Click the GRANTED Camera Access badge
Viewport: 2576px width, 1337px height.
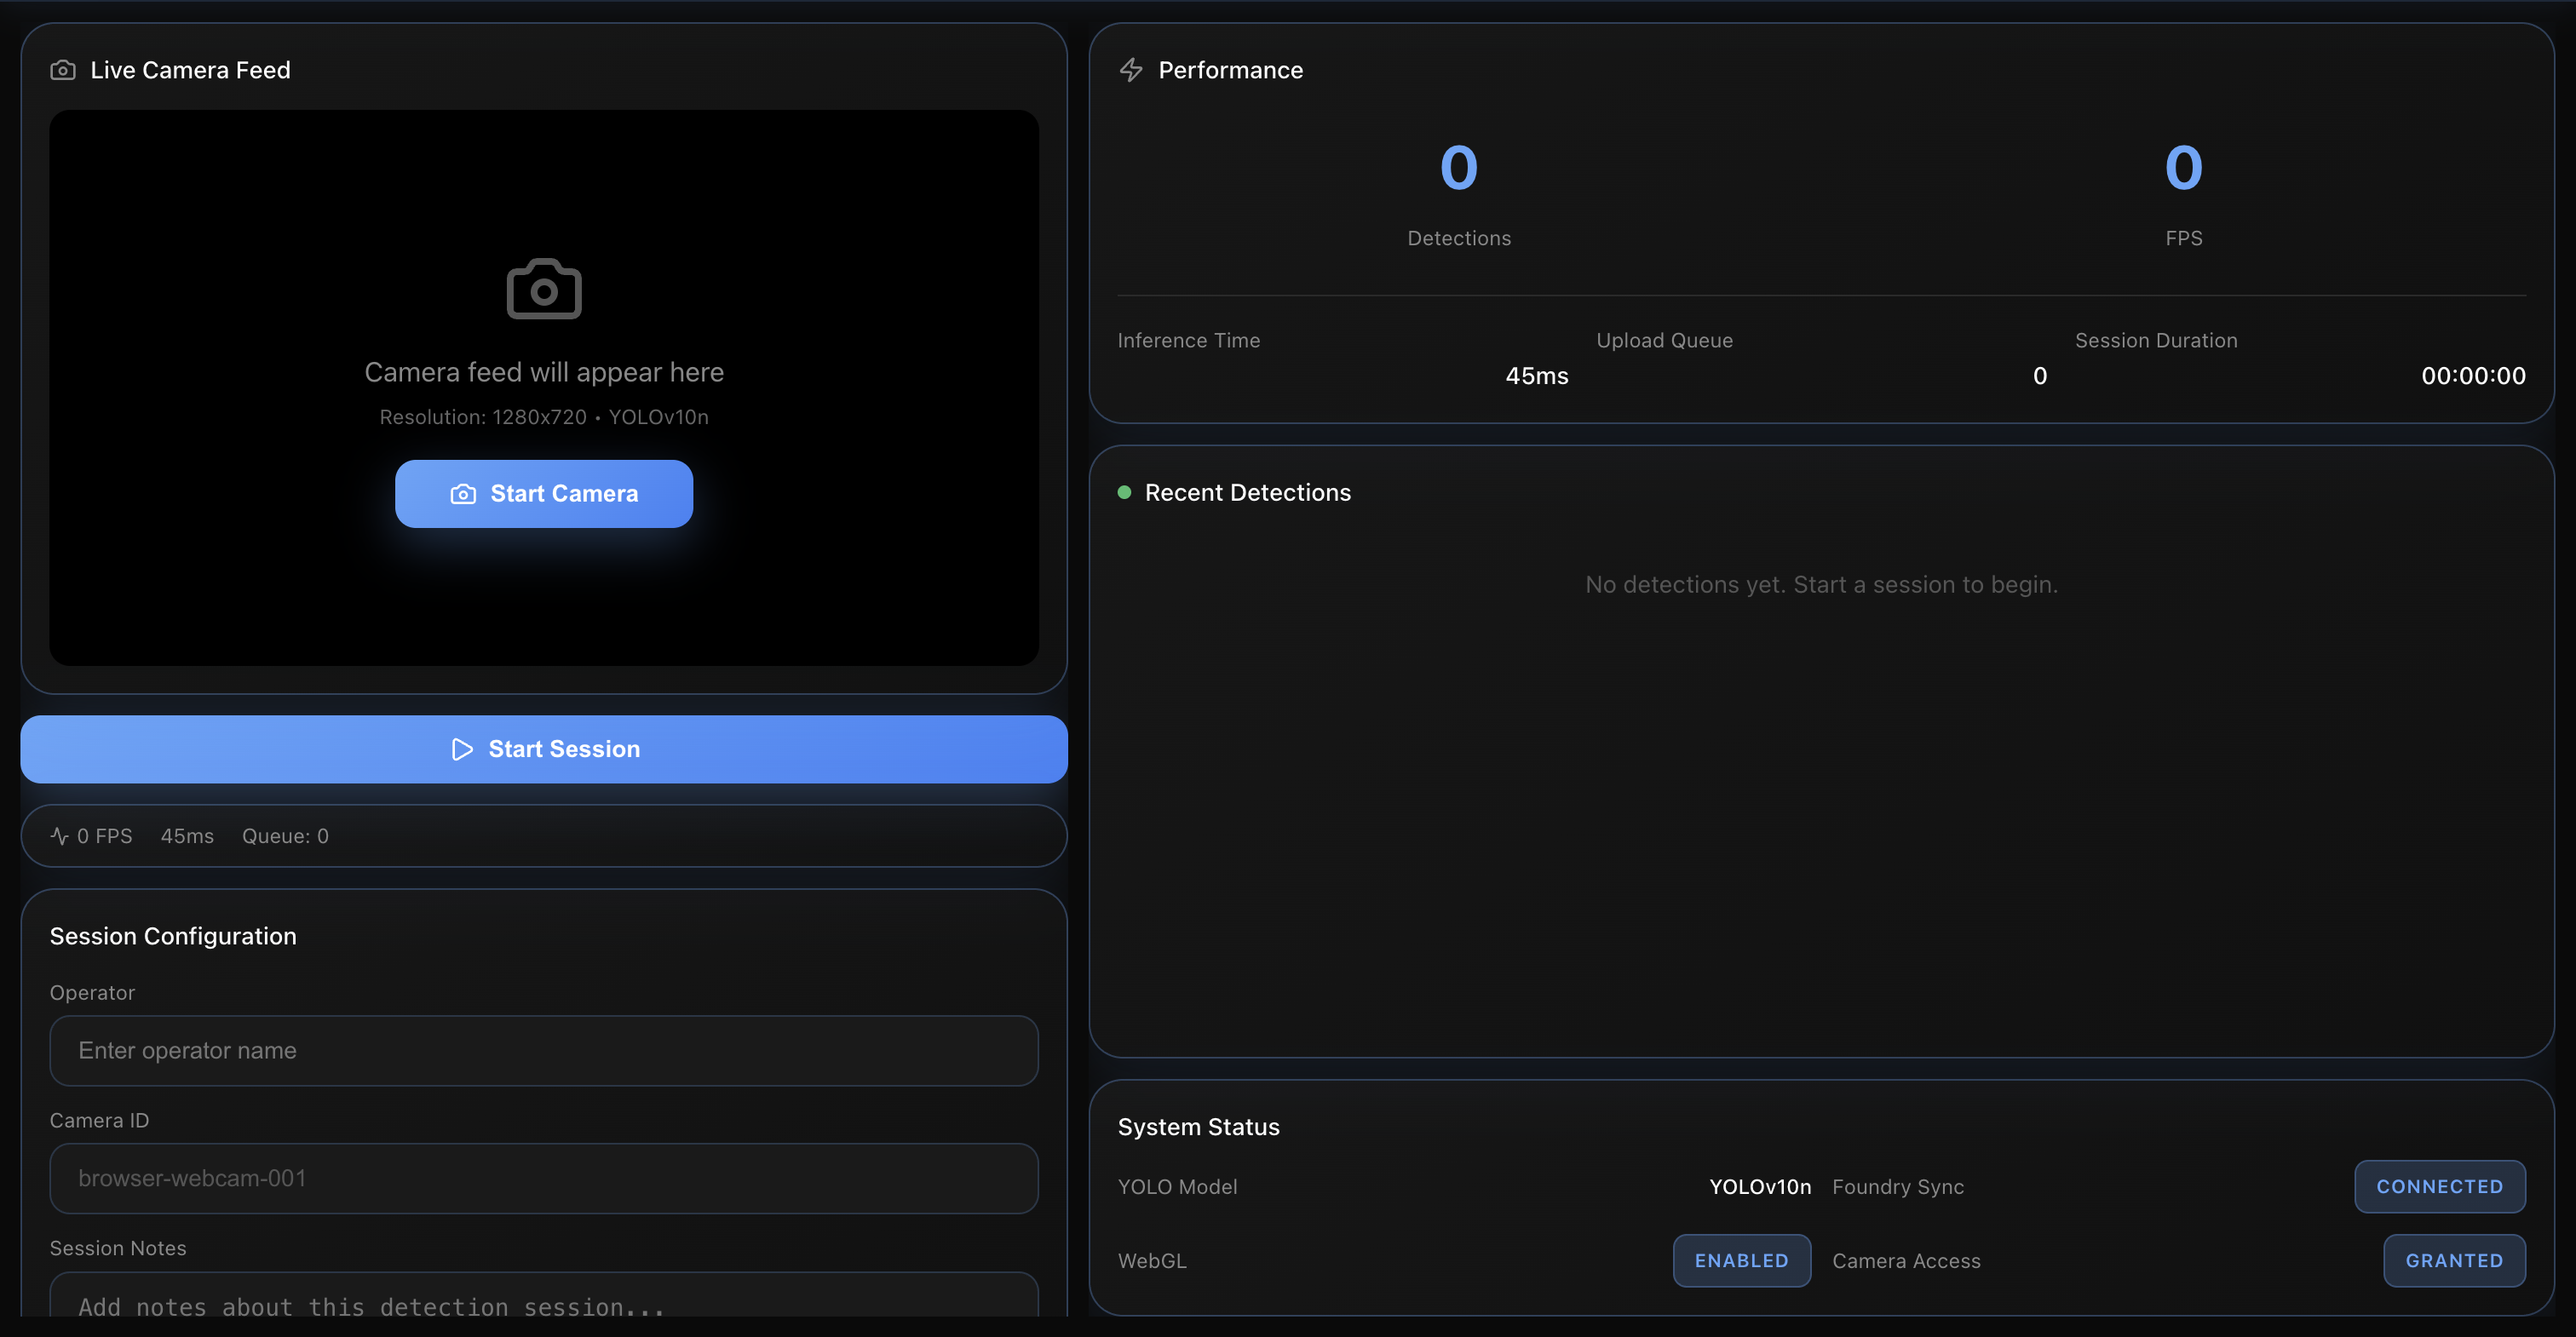2454,1260
